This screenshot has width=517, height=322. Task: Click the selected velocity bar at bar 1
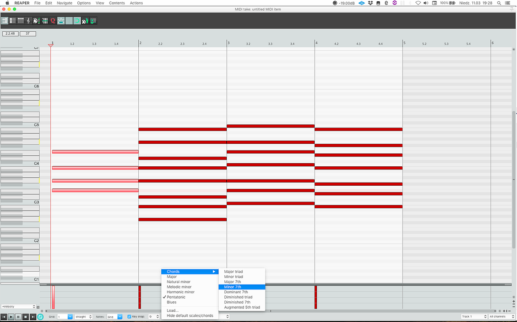click(x=53, y=297)
